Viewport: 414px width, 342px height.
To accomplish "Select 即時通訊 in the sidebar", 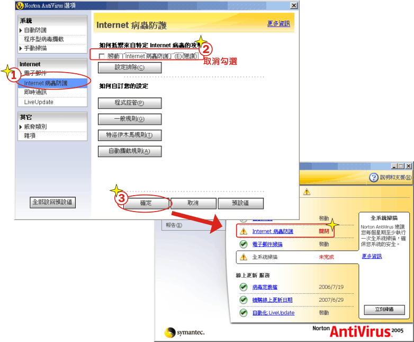I will [x=35, y=92].
